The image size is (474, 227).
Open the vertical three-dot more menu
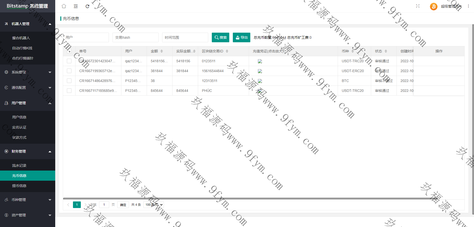pos(468,6)
